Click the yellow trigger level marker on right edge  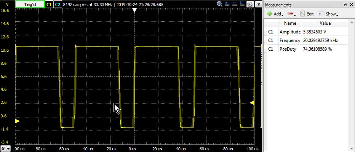coord(252,103)
